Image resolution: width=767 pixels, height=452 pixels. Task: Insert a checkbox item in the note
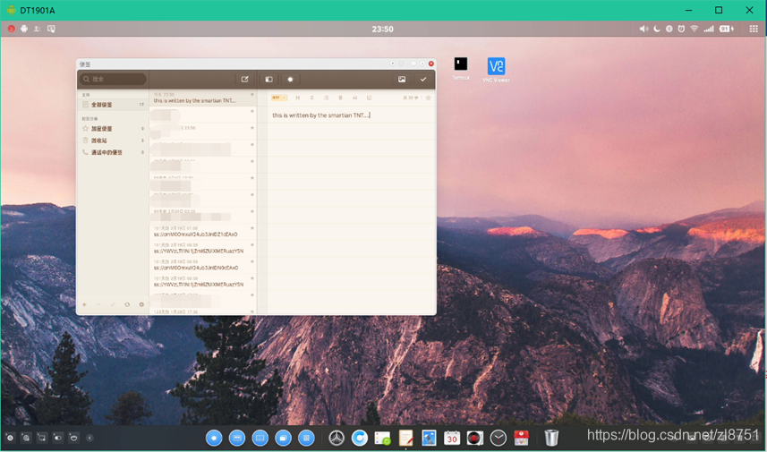(x=370, y=98)
